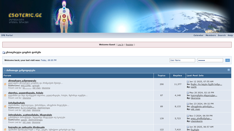The height and width of the screenshot is (131, 234).
Task: Click the 5,723 replies count
Action: point(178,119)
